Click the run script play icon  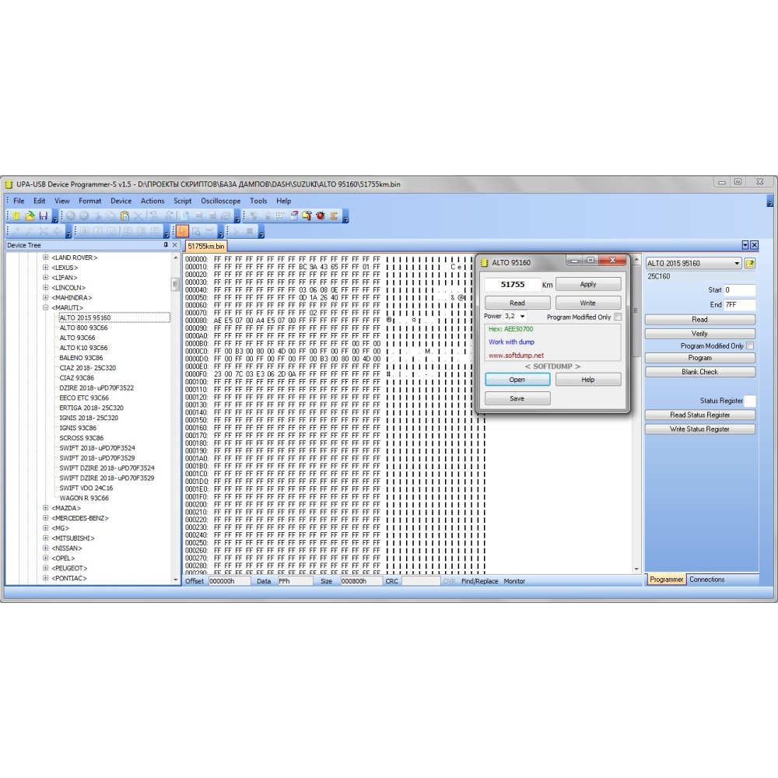pos(237,231)
